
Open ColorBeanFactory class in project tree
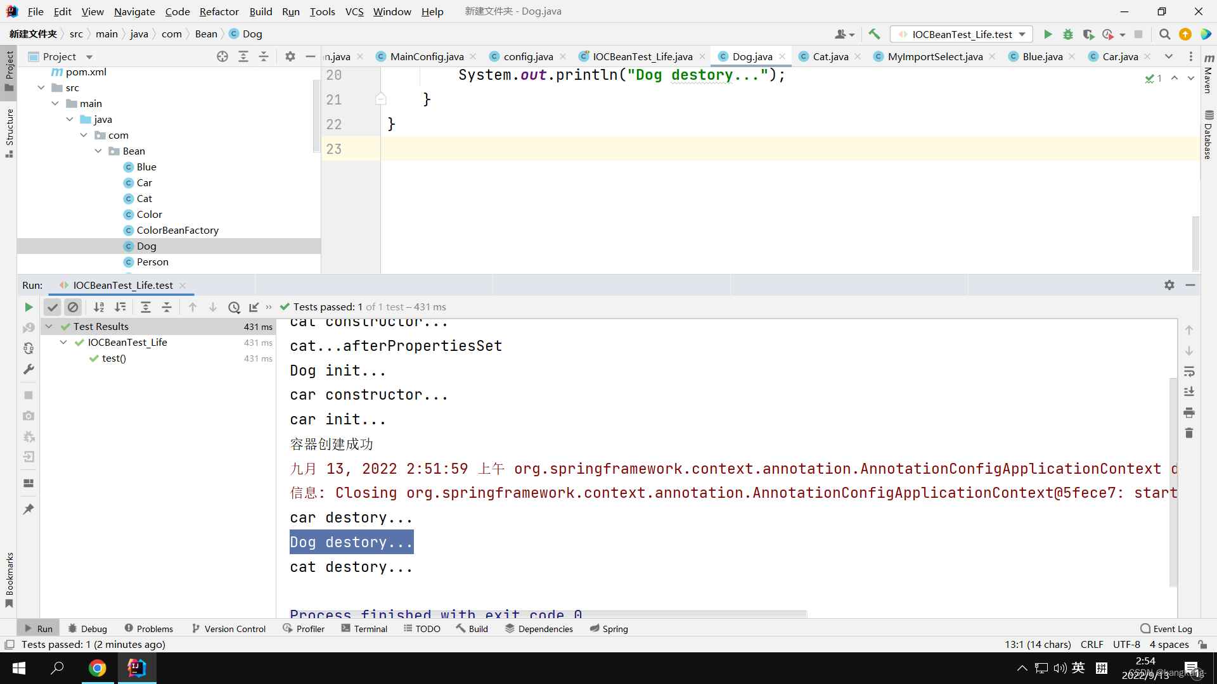click(177, 230)
